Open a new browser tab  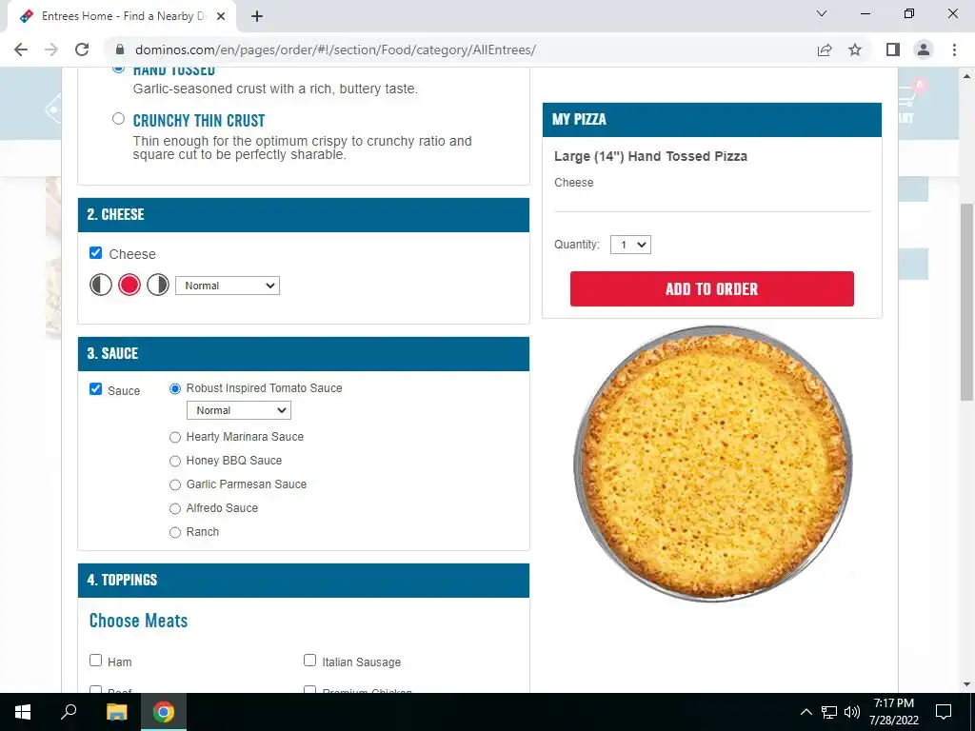pos(257,17)
